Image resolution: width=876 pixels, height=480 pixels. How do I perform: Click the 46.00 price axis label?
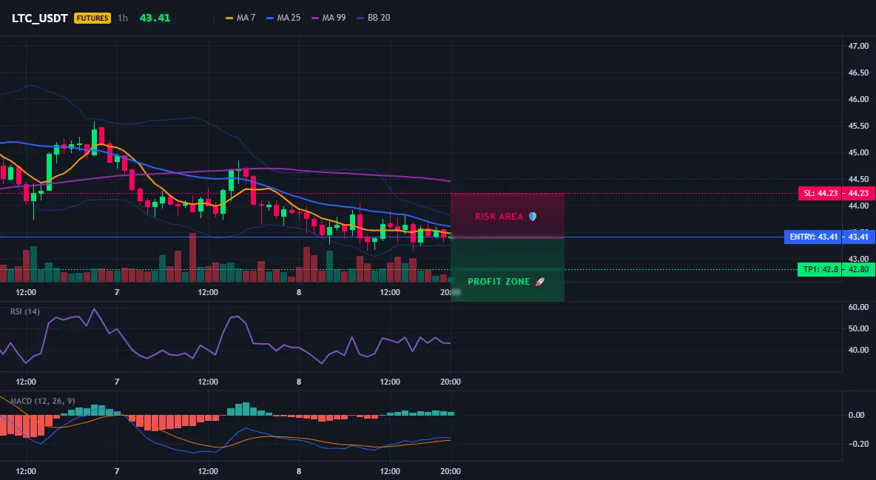click(859, 99)
